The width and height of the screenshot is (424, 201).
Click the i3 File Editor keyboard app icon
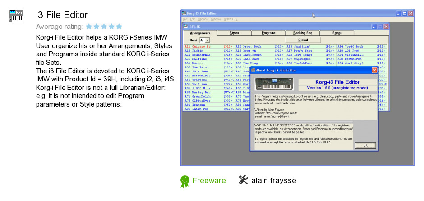(x=16, y=16)
